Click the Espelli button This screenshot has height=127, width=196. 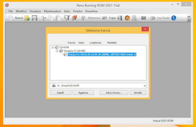pyautogui.click(x=60, y=93)
